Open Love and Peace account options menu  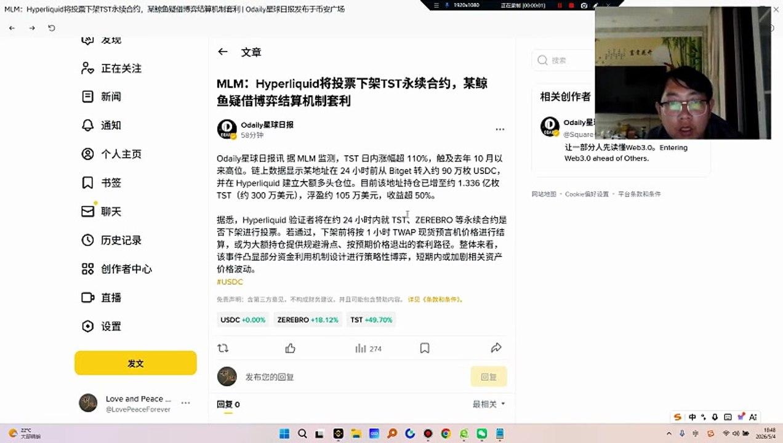click(185, 403)
